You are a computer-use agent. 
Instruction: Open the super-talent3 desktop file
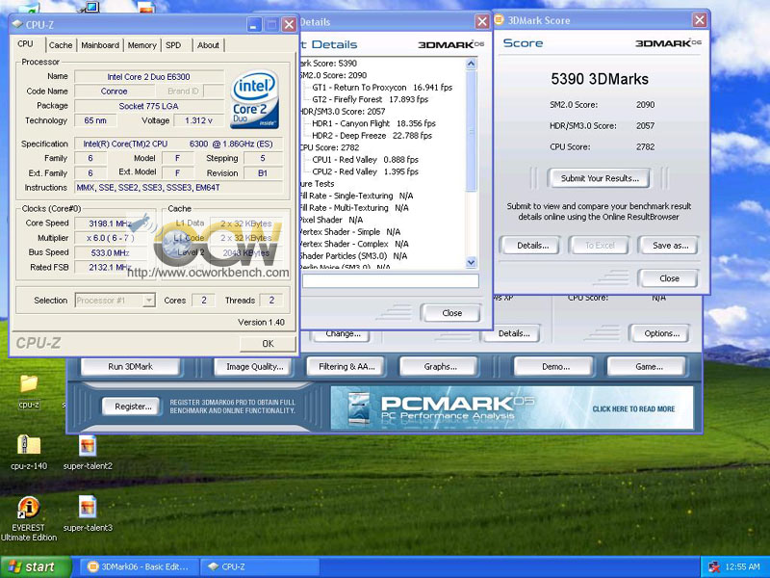click(x=88, y=514)
